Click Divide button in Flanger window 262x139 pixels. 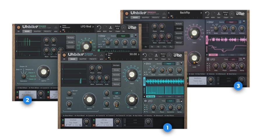116,70
